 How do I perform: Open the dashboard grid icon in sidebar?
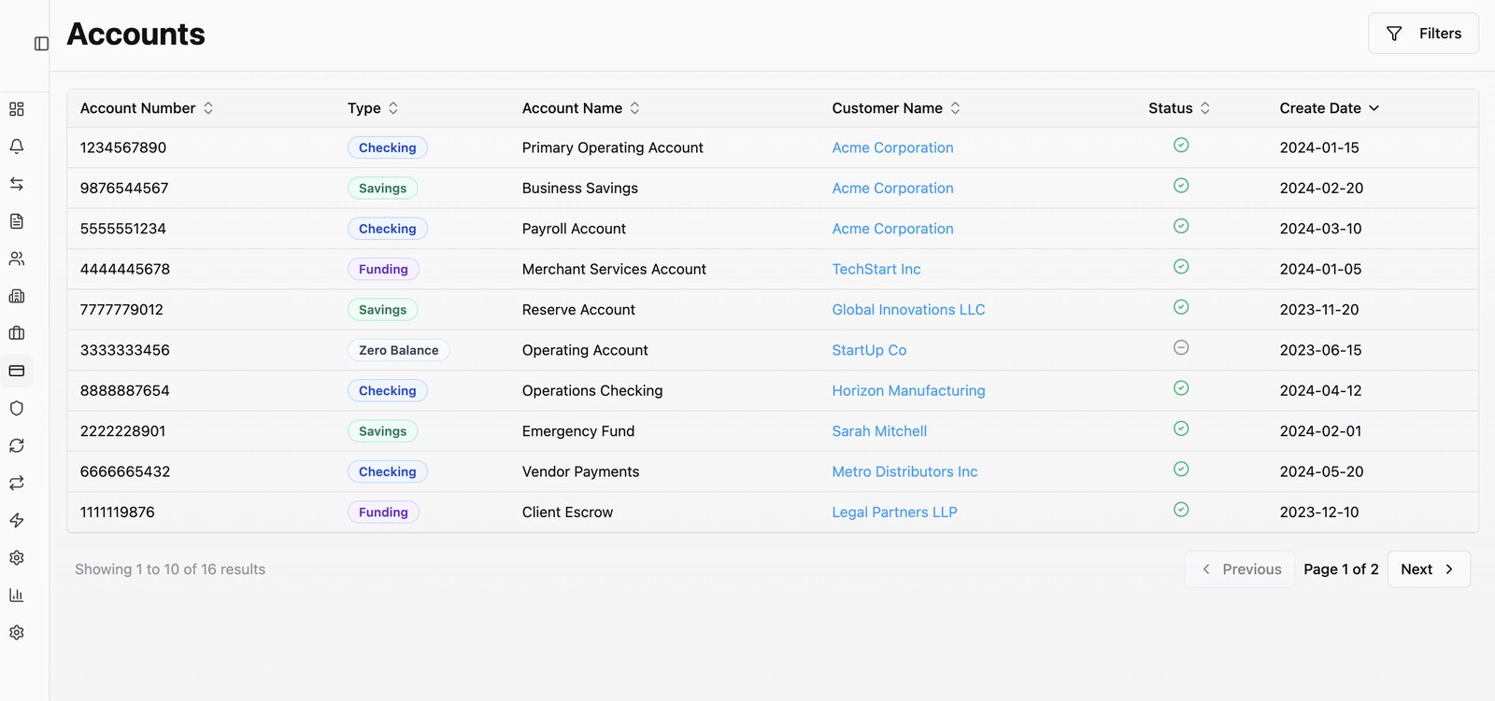17,109
